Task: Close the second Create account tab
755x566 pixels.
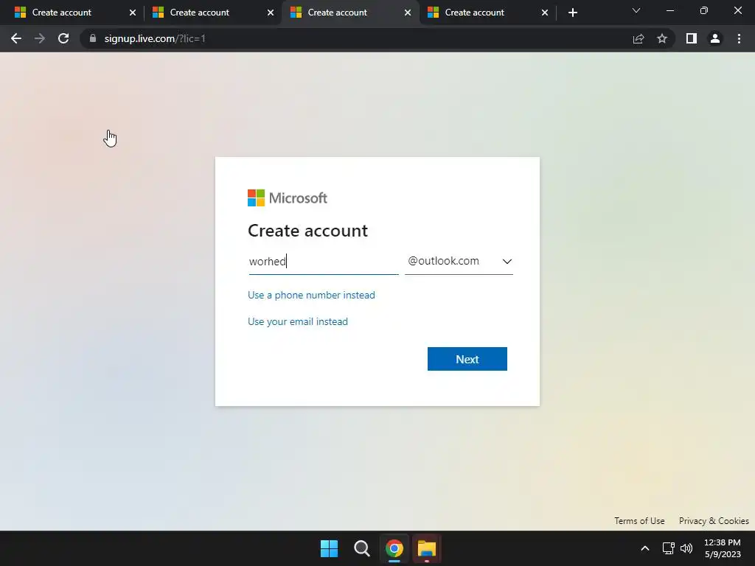Action: click(x=270, y=13)
